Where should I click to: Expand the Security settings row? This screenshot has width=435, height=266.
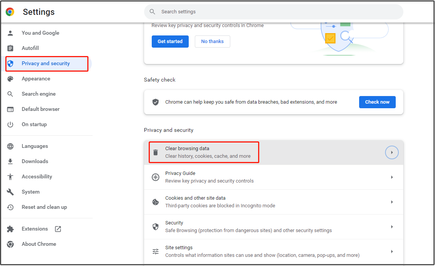point(392,226)
